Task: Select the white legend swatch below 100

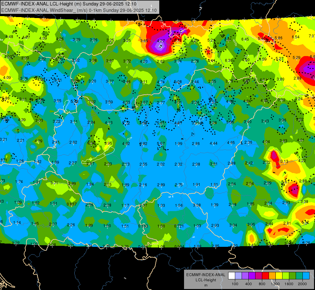Action: 232,276
